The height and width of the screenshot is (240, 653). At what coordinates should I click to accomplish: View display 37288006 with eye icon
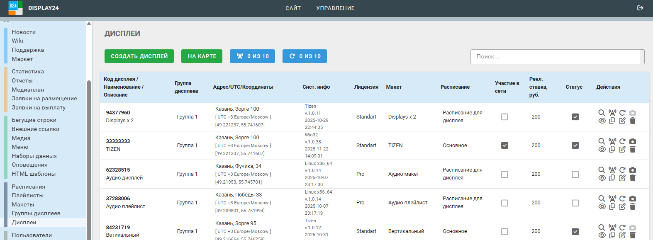[602, 207]
